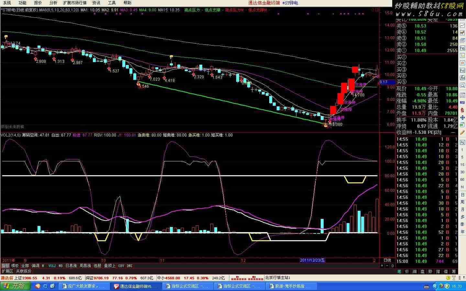Select the N custom period button
Image resolution: width=466 pixels, height=291 pixels.
[462, 187]
